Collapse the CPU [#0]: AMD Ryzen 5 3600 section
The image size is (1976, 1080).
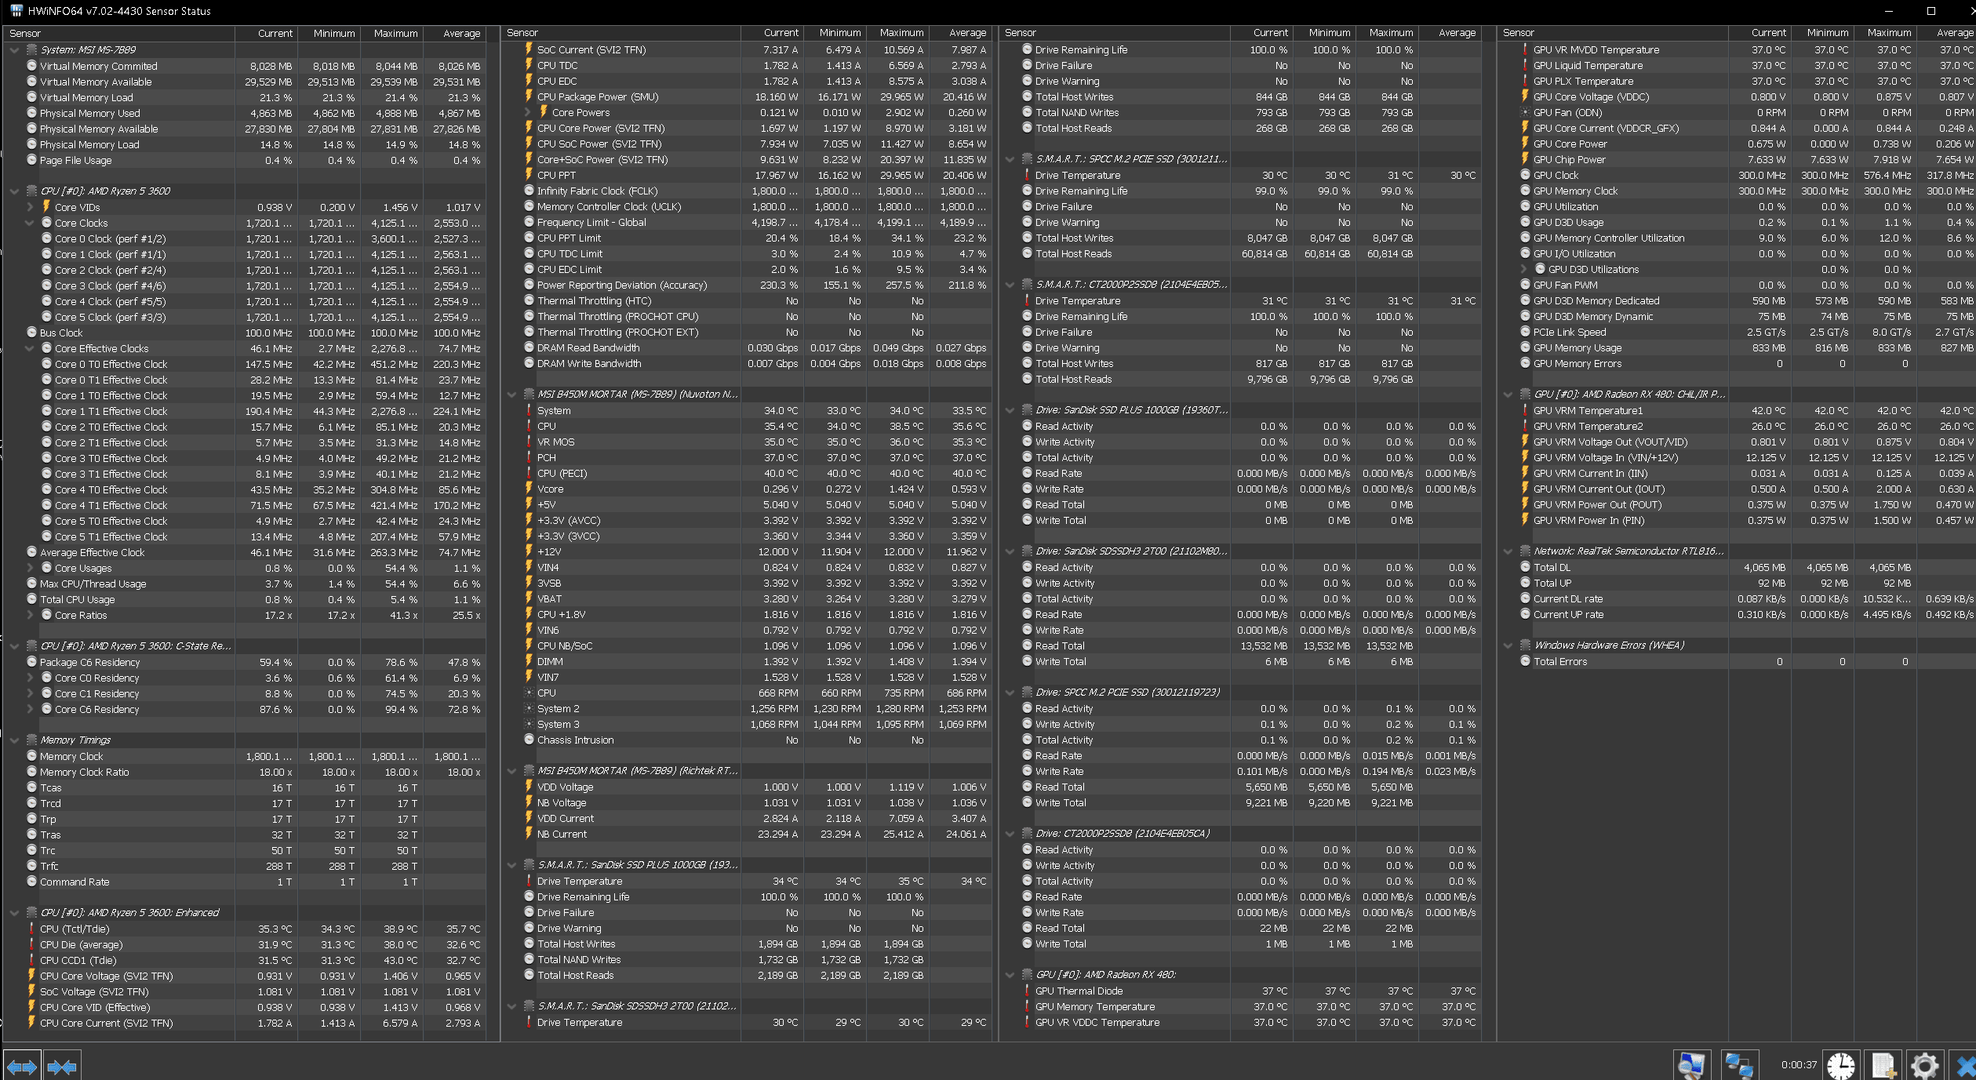pos(14,191)
